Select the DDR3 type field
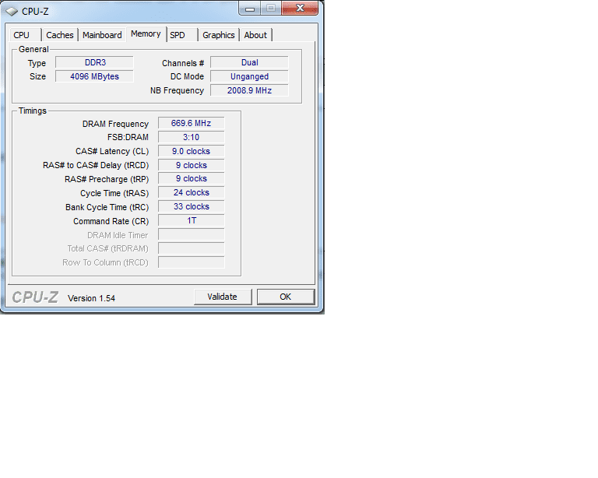The height and width of the screenshot is (478, 598). [x=94, y=62]
